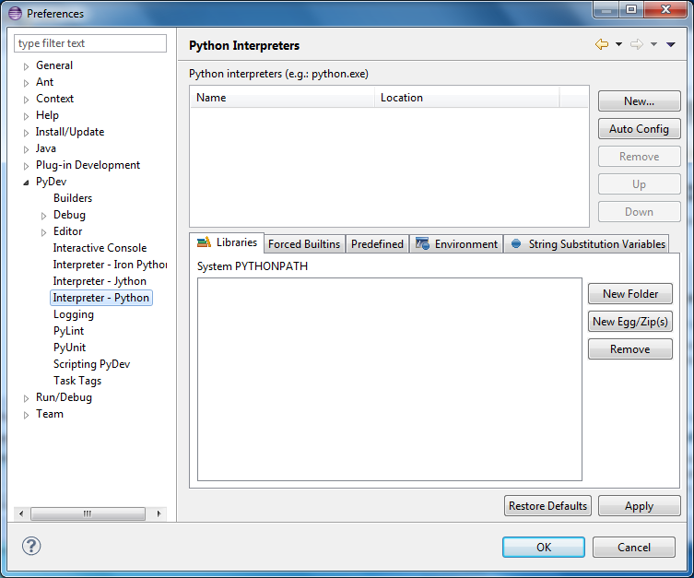The image size is (694, 578).
Task: Click the help question mark icon
Action: (31, 546)
